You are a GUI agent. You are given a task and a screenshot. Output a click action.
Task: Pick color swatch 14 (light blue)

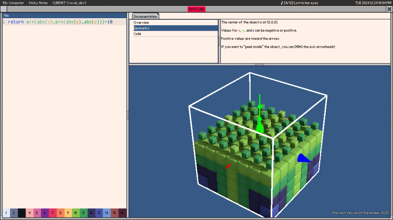point(106,213)
